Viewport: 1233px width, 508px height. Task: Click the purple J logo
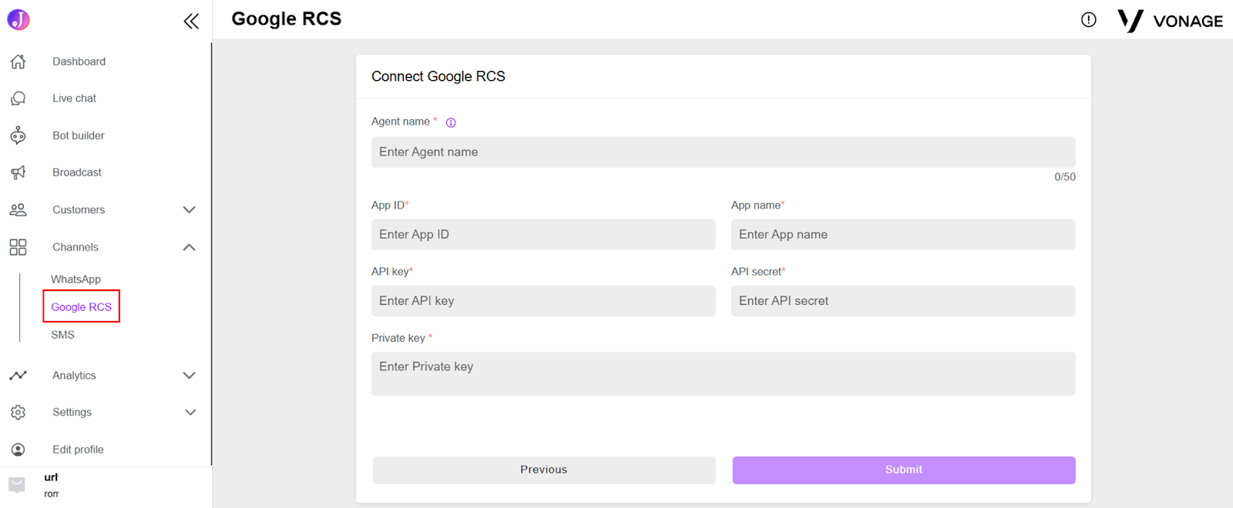[x=18, y=19]
